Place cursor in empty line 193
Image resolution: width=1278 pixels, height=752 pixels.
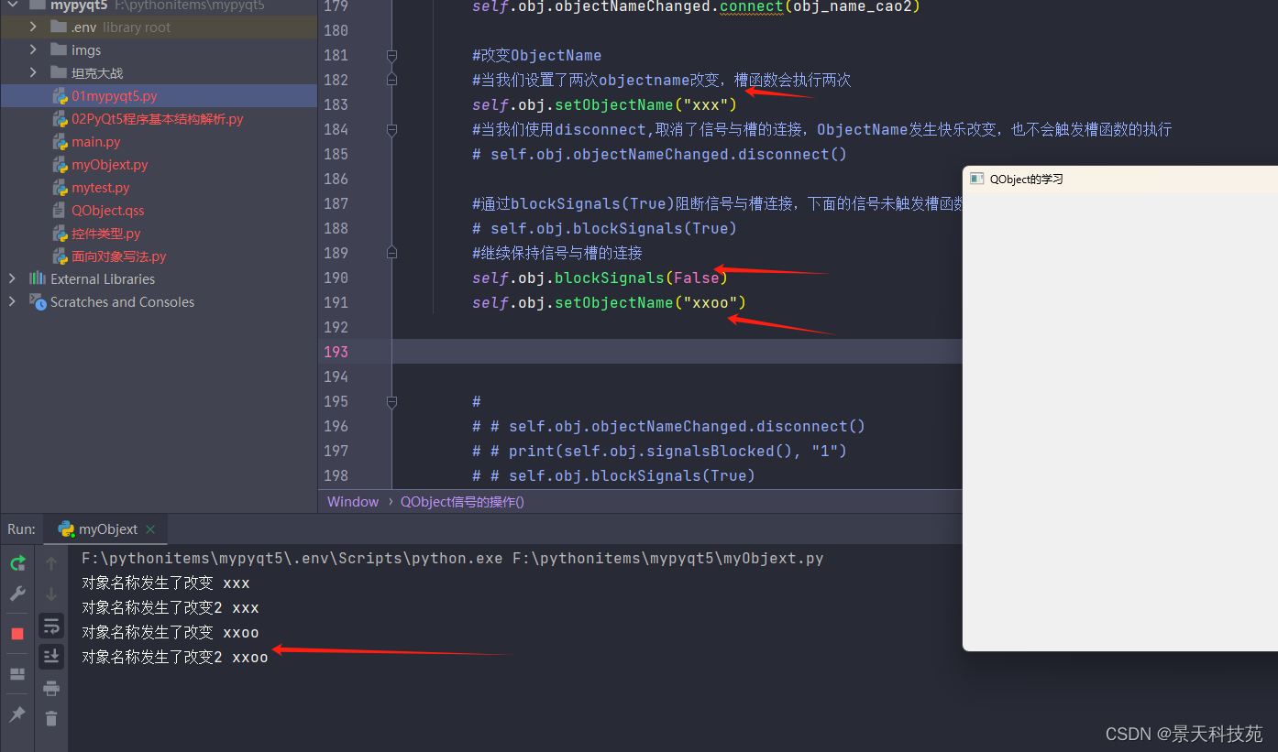[x=677, y=352]
